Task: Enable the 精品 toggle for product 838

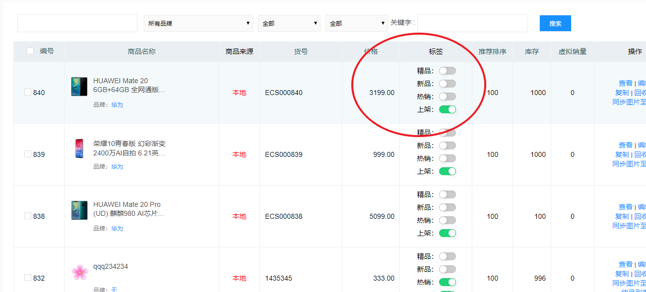Action: point(448,195)
